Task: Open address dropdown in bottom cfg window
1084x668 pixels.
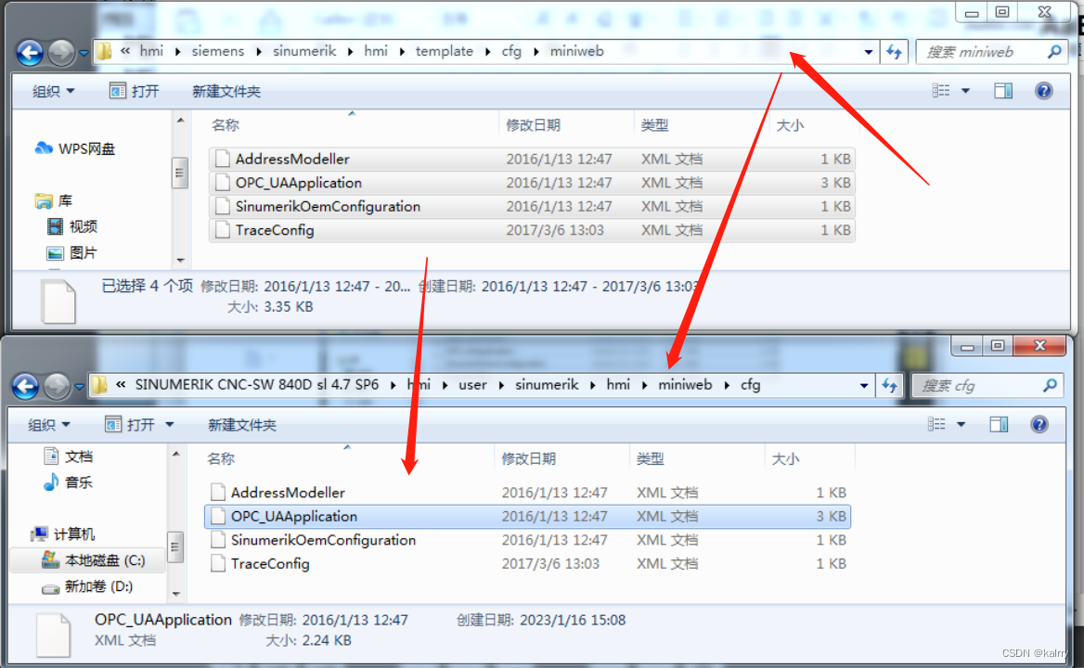Action: click(863, 385)
